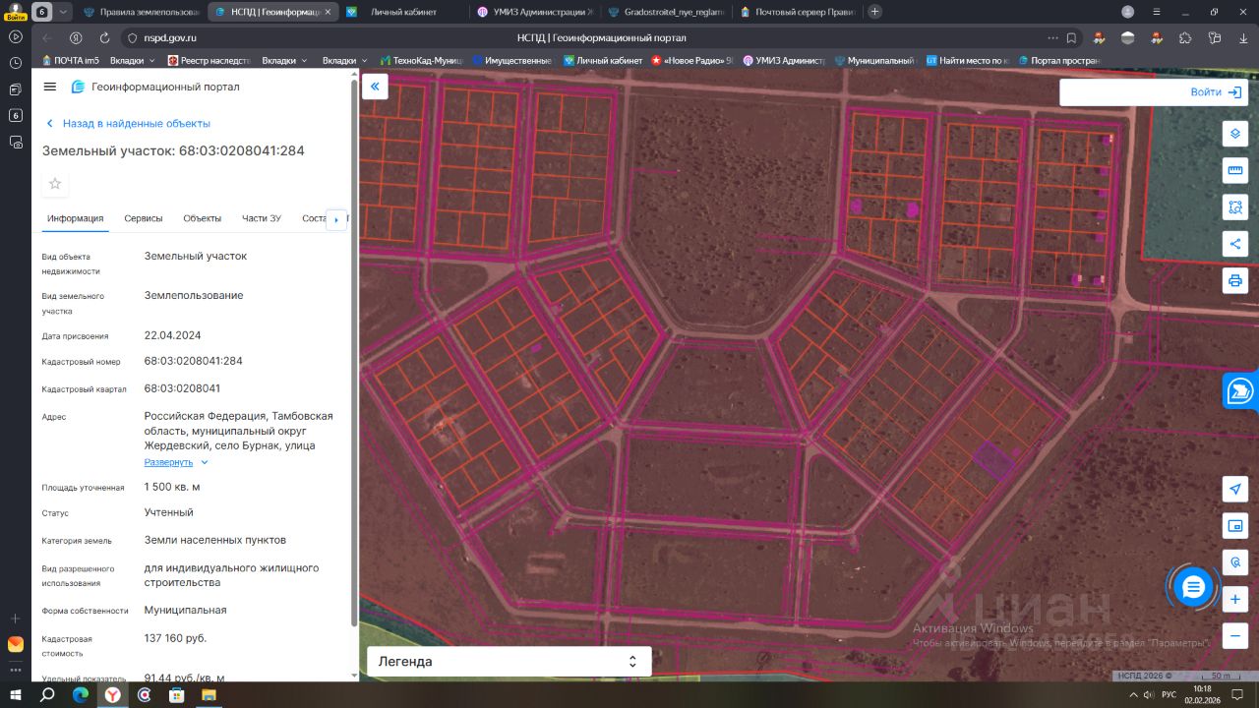Toggle the overview minimap button

coord(1235,526)
